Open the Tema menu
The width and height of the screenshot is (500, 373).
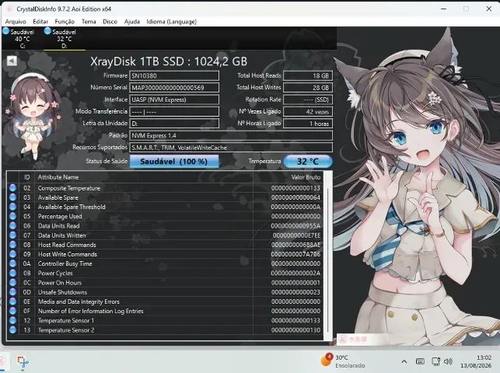pyautogui.click(x=89, y=22)
